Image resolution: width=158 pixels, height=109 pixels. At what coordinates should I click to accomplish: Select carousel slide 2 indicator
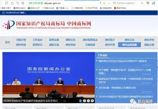coord(84,101)
